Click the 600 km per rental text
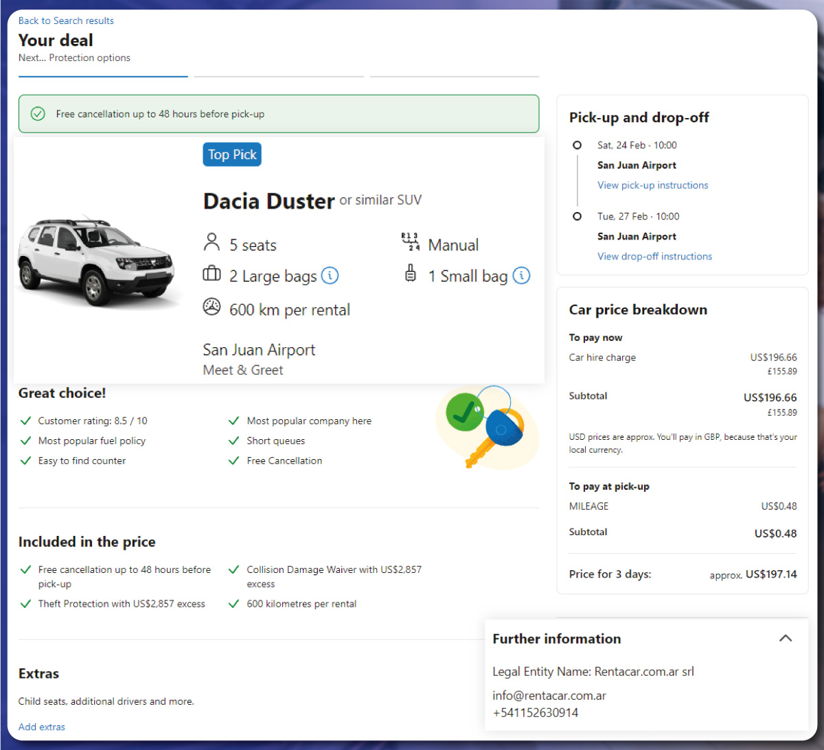This screenshot has height=750, width=824. tap(290, 310)
